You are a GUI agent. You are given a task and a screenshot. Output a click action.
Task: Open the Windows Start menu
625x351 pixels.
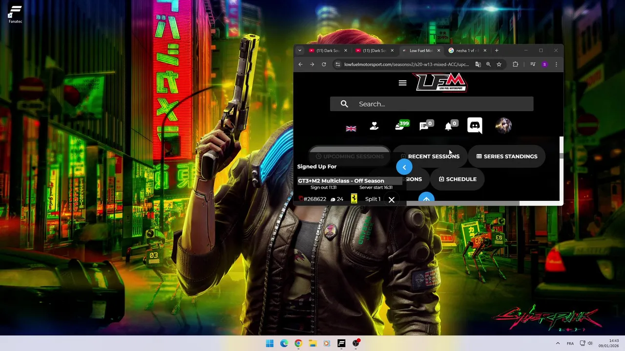pyautogui.click(x=270, y=343)
